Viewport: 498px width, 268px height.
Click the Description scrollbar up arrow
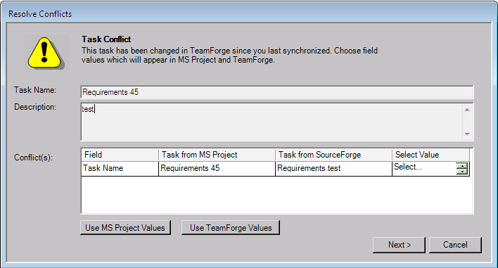click(x=467, y=110)
